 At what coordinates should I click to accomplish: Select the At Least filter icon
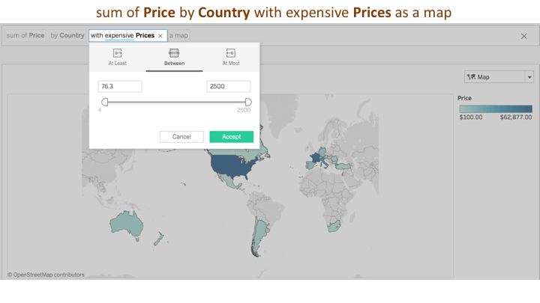pyautogui.click(x=118, y=53)
